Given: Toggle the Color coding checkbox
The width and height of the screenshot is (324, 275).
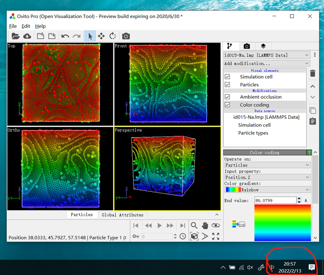Looking at the screenshot, I should click(227, 105).
